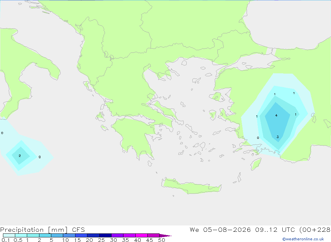Pick the 40–45 mm magenta legend swatch
This screenshot has width=331, height=242.
coord(141,235)
